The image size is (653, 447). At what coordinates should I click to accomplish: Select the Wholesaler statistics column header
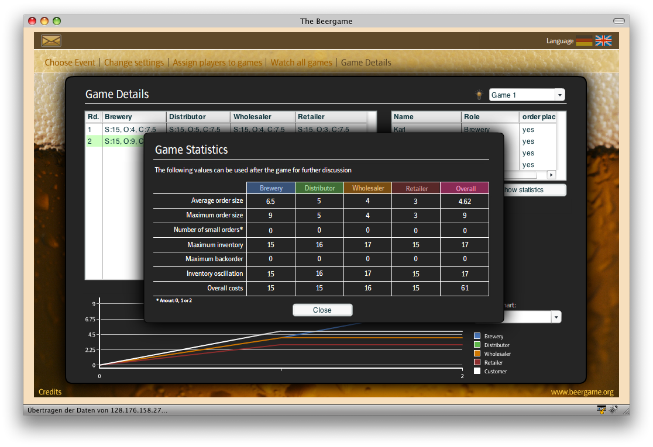click(x=367, y=188)
